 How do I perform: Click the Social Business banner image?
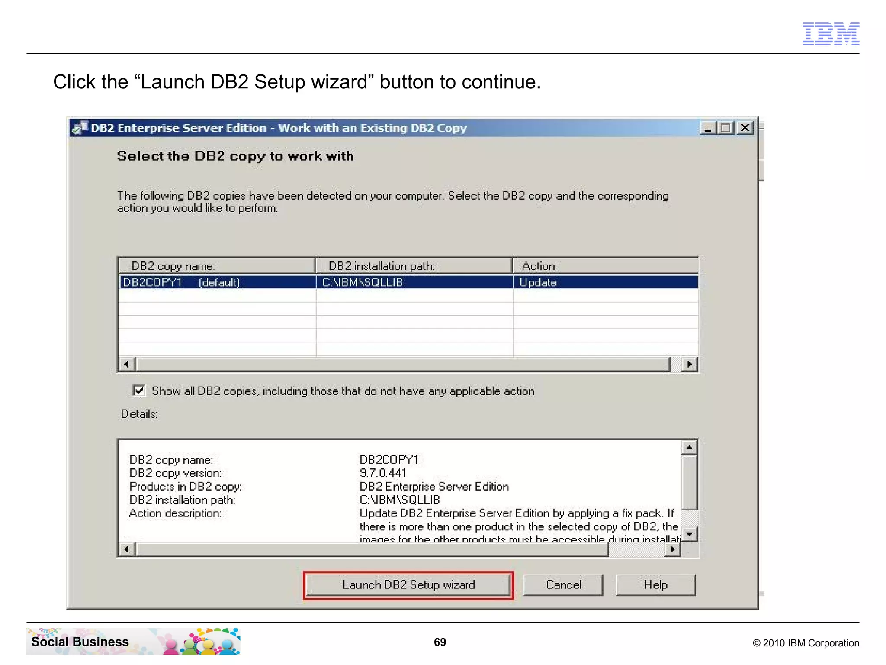pos(133,641)
